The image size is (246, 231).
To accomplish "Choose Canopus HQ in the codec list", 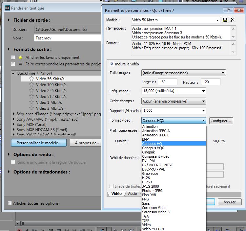I will pyautogui.click(x=174, y=144).
